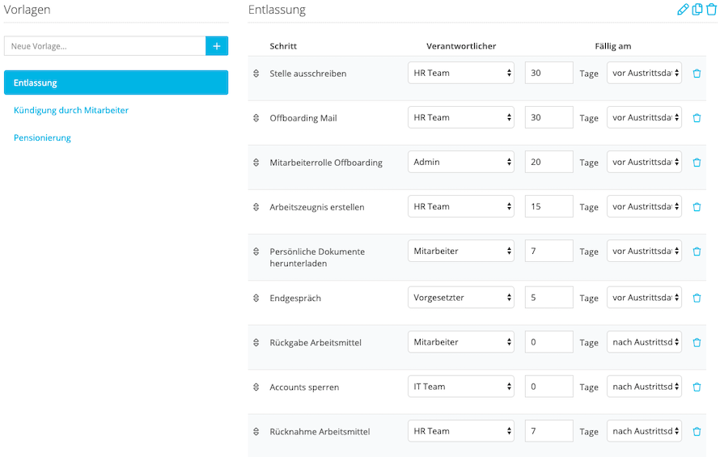720x457 pixels.
Task: Remove the Mitarbeiterrolle Offboarding step
Action: coord(697,163)
